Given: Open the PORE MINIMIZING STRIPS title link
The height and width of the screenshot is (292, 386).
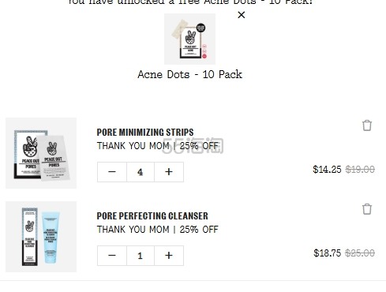Looking at the screenshot, I should [x=145, y=132].
